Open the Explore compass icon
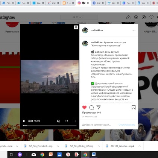Image resolution: width=158 pixels, height=158 pixels. pos(144,17)
